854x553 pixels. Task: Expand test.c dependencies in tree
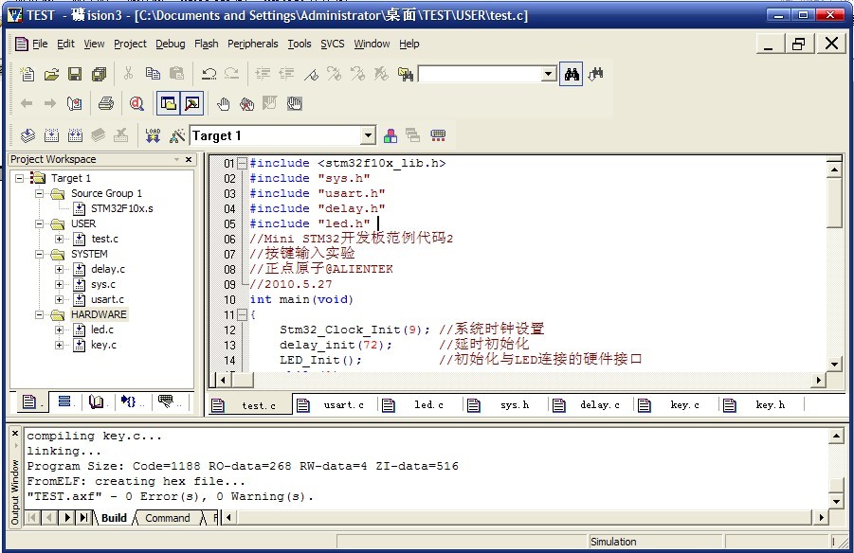(x=59, y=239)
